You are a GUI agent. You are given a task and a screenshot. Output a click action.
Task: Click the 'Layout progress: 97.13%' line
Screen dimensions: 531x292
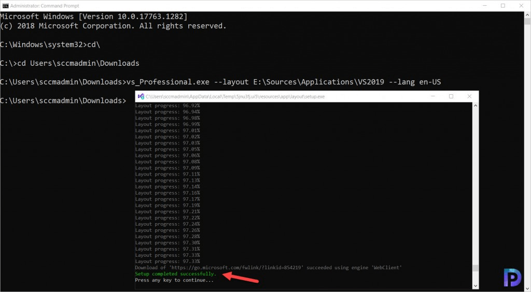coord(167,181)
